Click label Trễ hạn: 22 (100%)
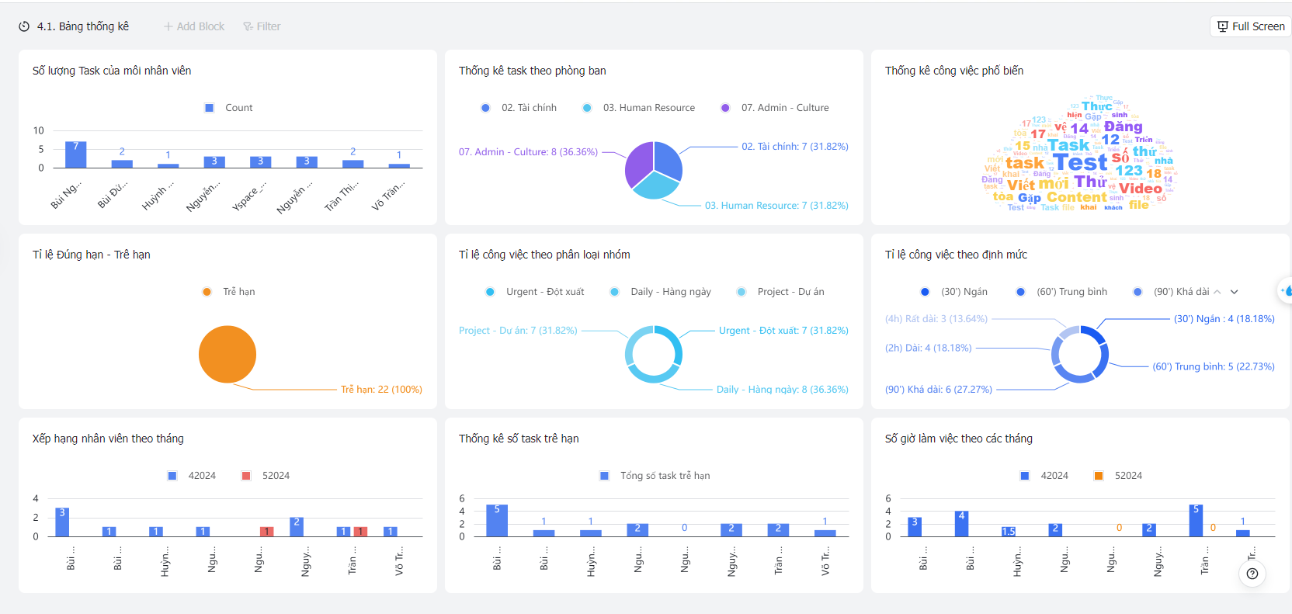Viewport: 1292px width, 614px height. pyautogui.click(x=381, y=390)
